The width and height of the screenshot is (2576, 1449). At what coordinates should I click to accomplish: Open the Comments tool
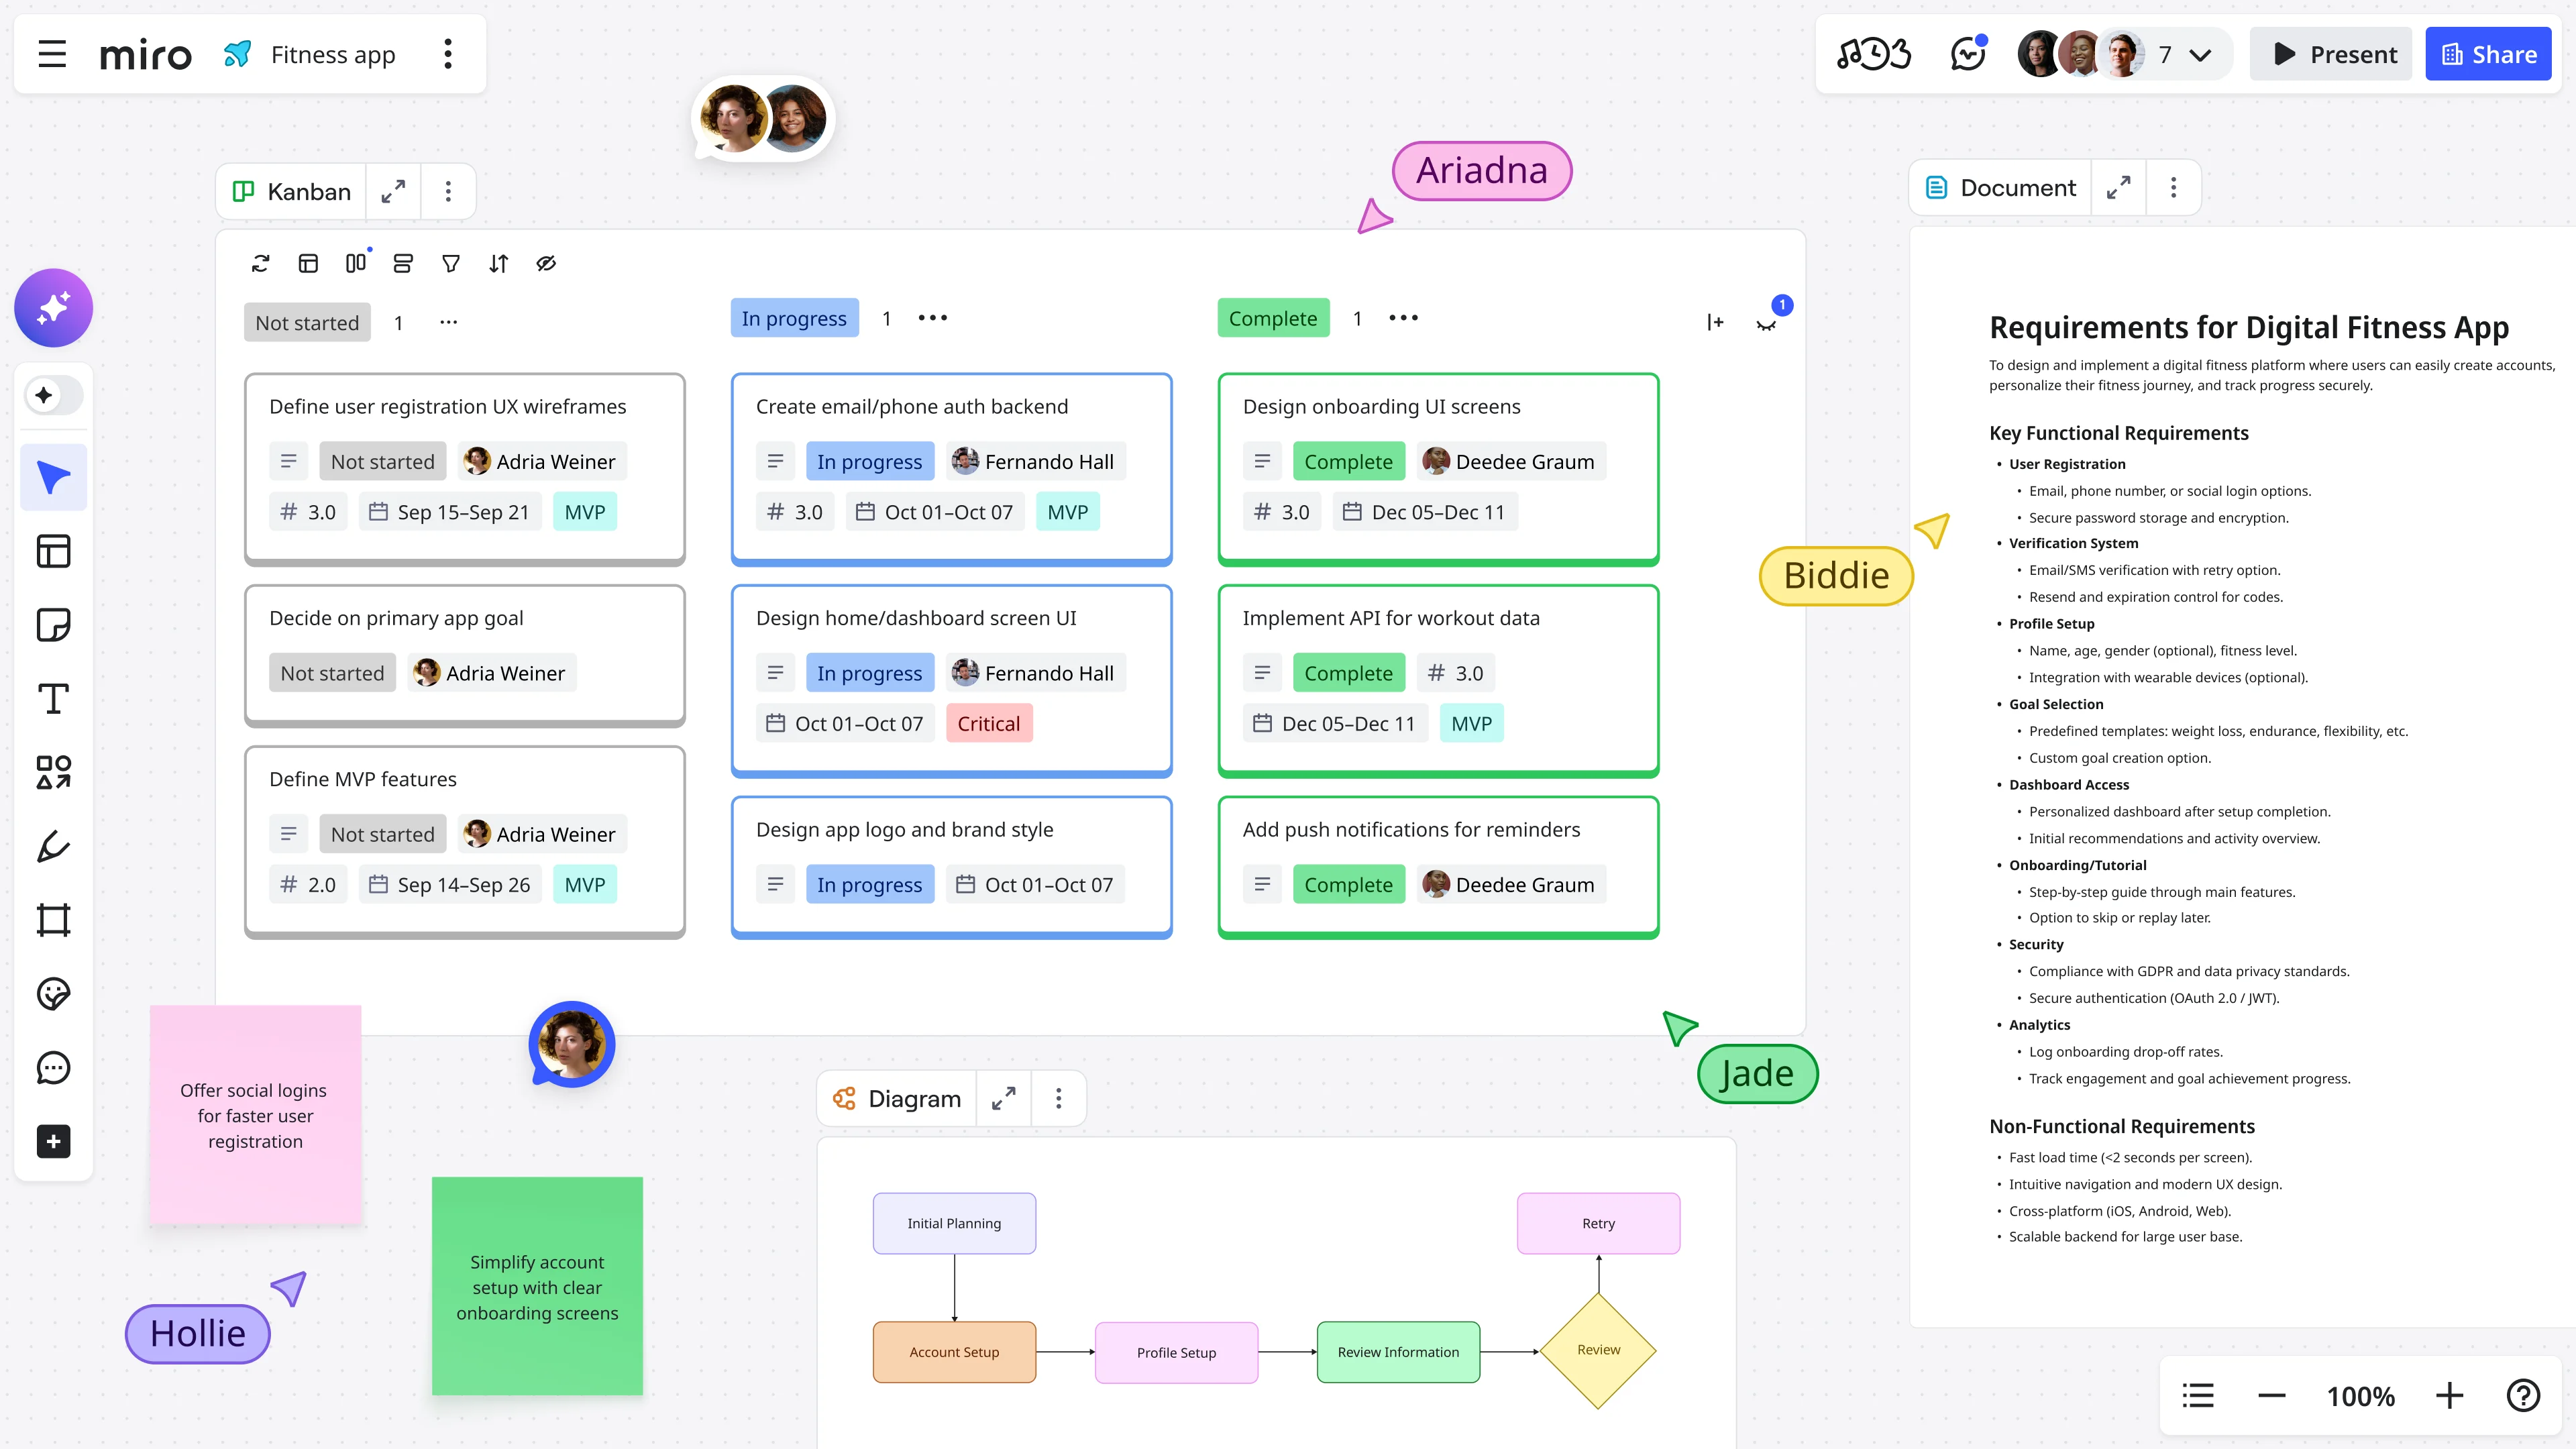click(x=53, y=1067)
